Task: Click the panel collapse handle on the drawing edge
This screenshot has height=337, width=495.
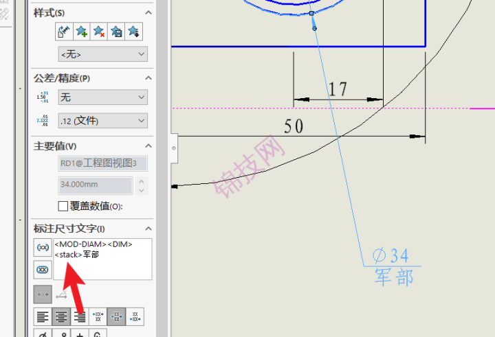Action: pyautogui.click(x=174, y=148)
